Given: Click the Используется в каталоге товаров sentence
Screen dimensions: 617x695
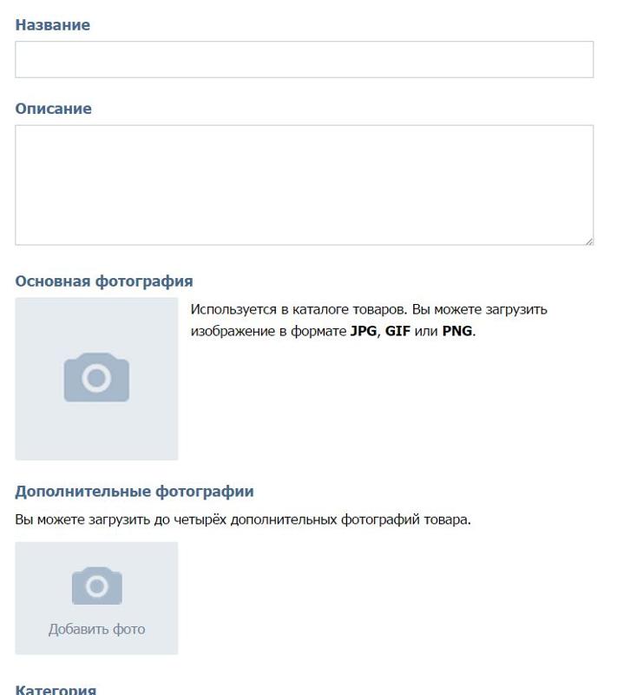Looking at the screenshot, I should point(299,309).
